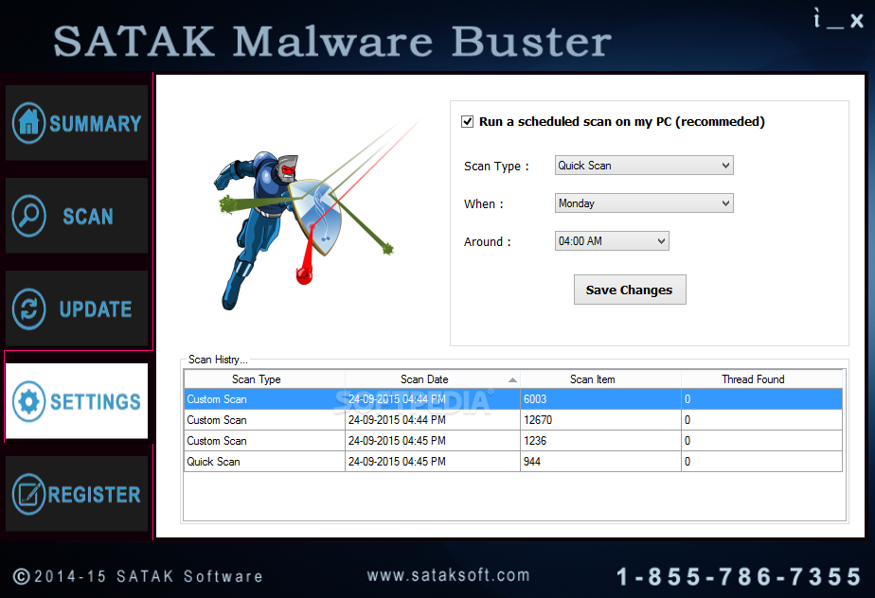Open the UPDATE section label

pos(96,309)
